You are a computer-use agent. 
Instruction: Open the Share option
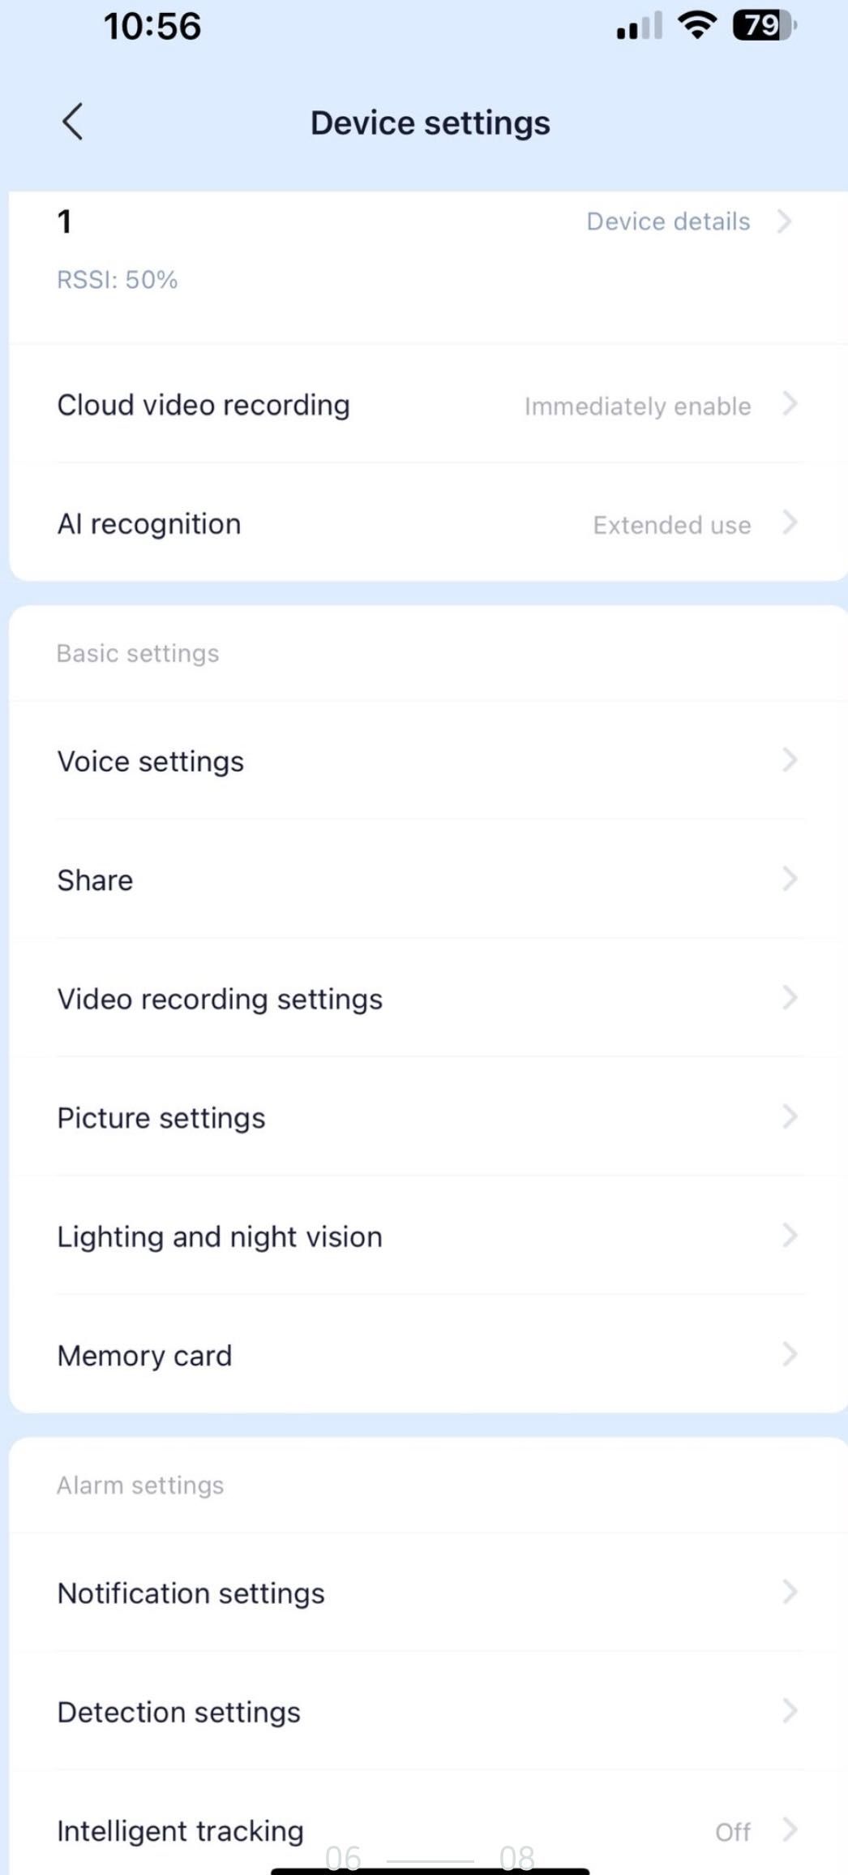click(x=427, y=879)
